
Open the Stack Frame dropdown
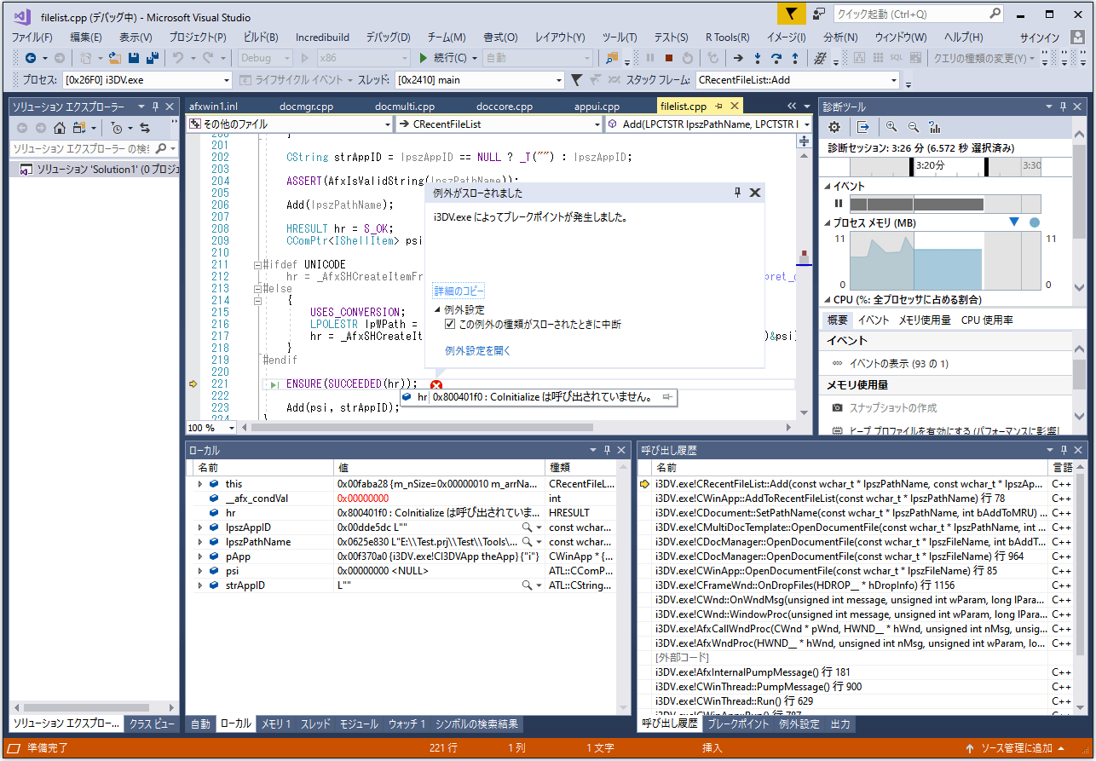[797, 80]
